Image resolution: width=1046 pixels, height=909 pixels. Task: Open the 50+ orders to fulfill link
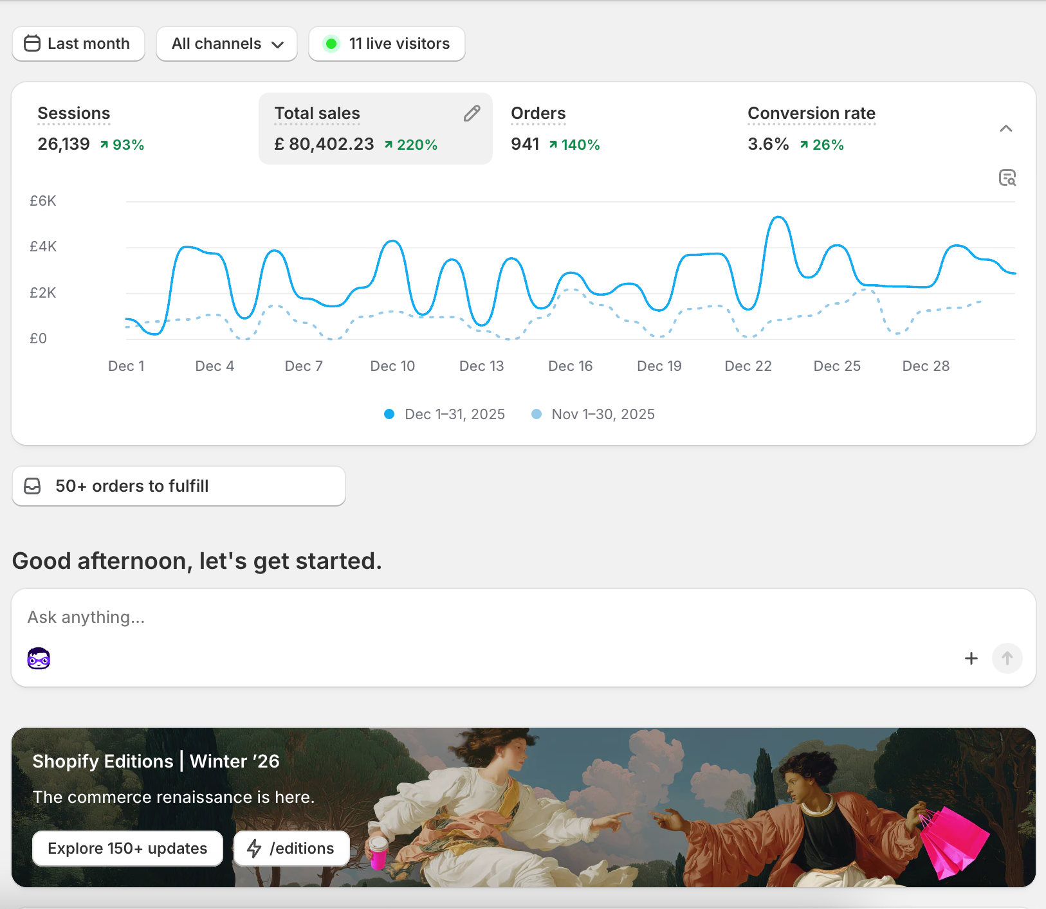coord(179,486)
